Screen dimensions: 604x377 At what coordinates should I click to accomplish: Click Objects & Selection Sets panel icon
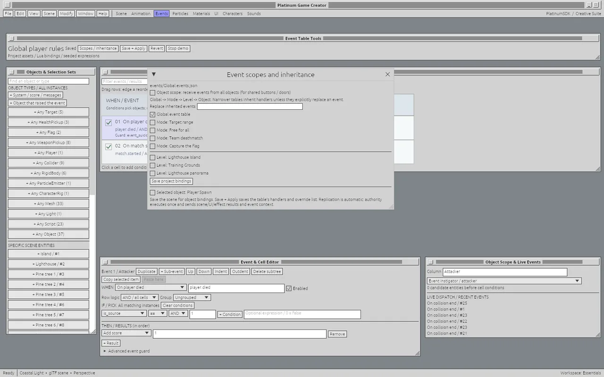coord(12,72)
